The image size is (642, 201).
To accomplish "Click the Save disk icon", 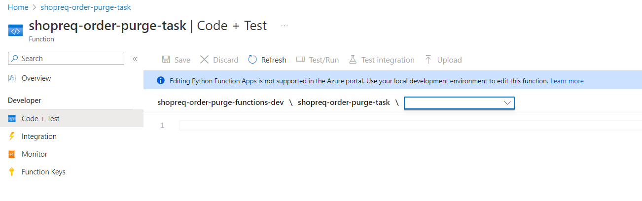I will 166,60.
